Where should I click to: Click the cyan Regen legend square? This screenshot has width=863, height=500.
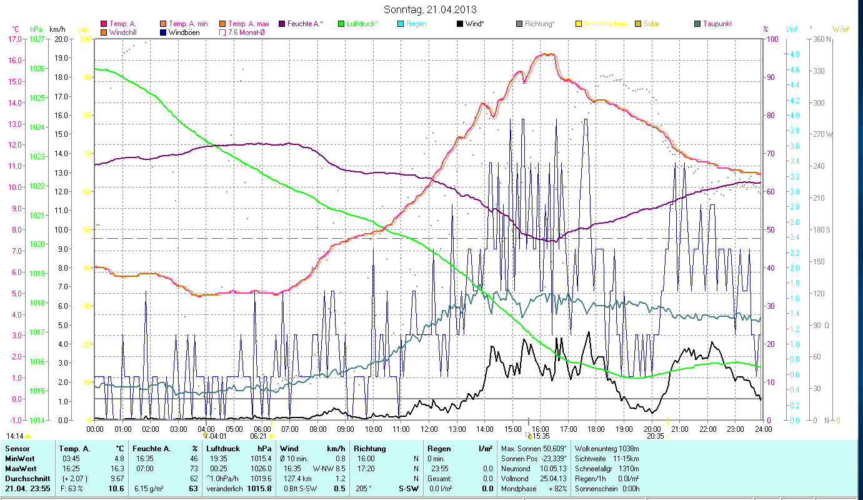401,24
